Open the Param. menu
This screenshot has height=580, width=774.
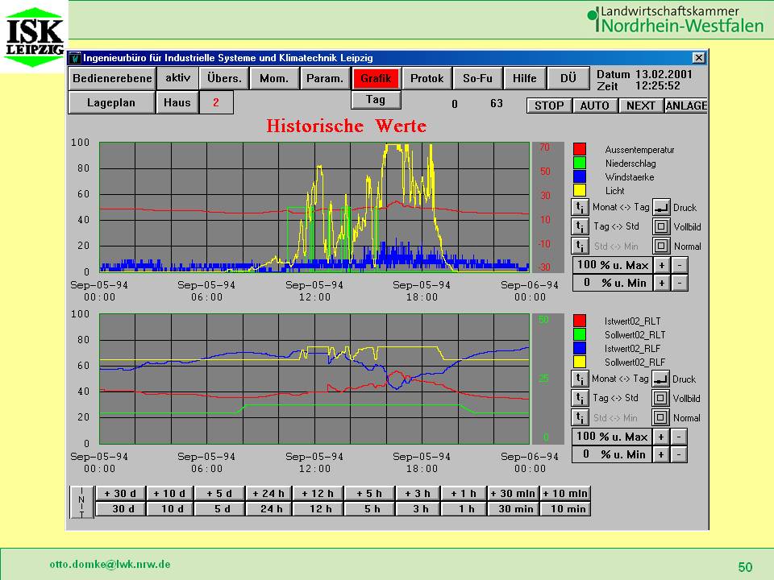tap(325, 78)
